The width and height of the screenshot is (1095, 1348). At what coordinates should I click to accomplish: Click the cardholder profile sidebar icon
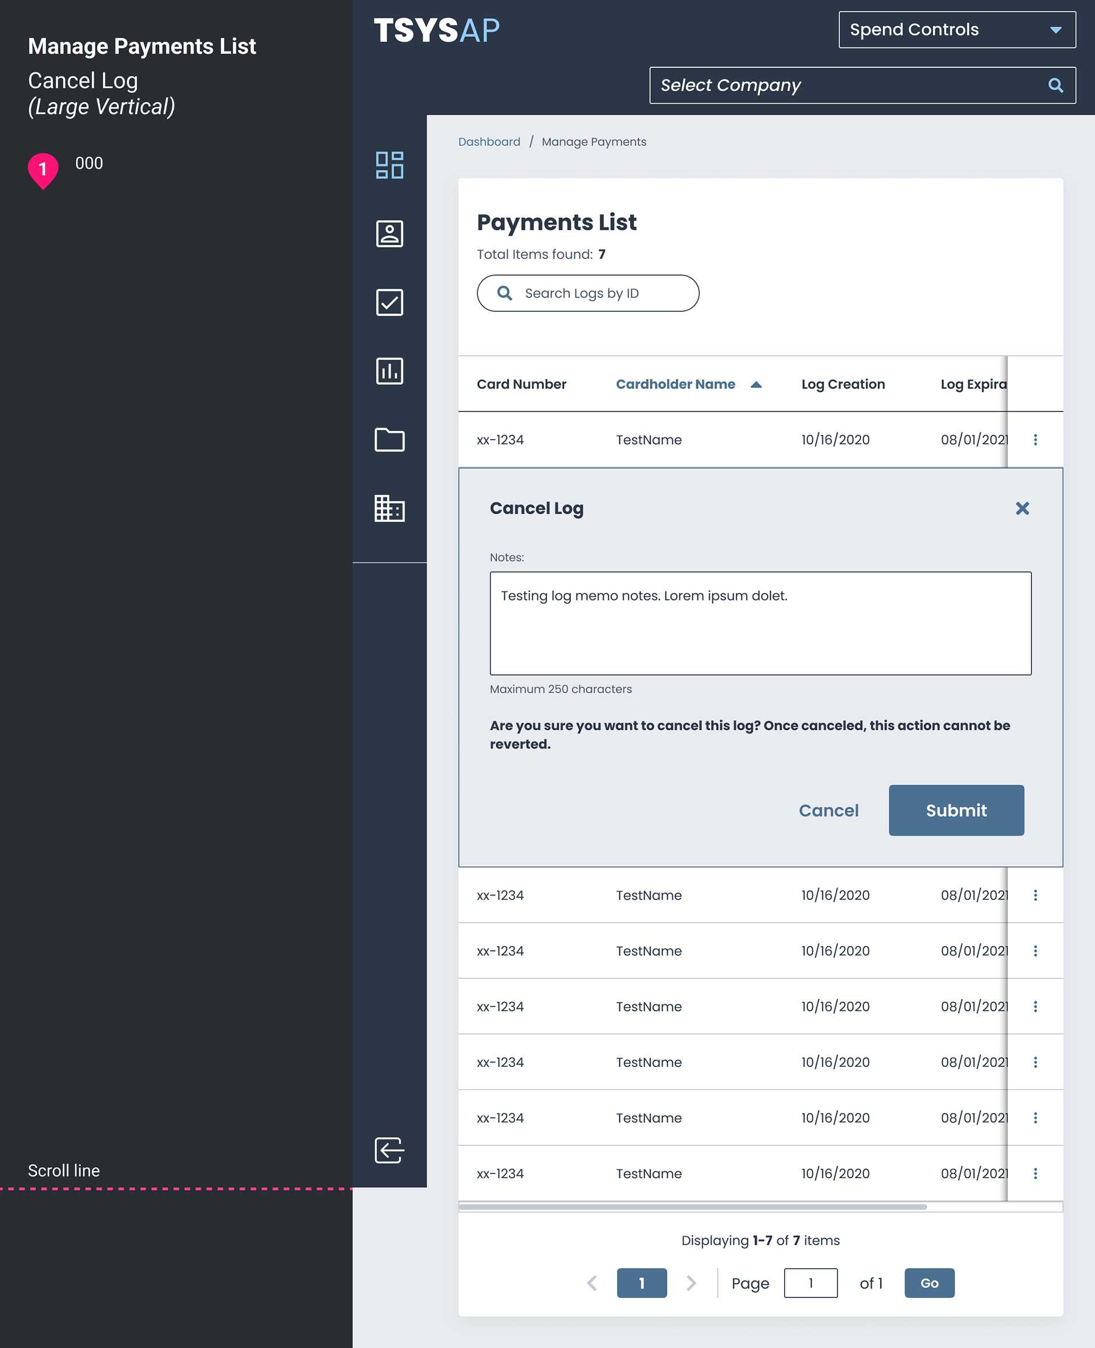(x=389, y=234)
